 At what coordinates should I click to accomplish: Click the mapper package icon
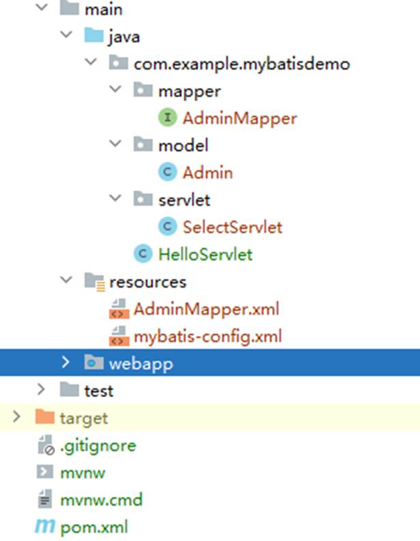coord(143,90)
